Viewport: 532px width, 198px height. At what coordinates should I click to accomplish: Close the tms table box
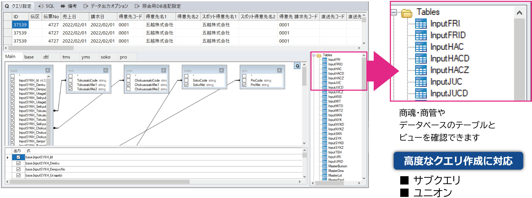106,70
